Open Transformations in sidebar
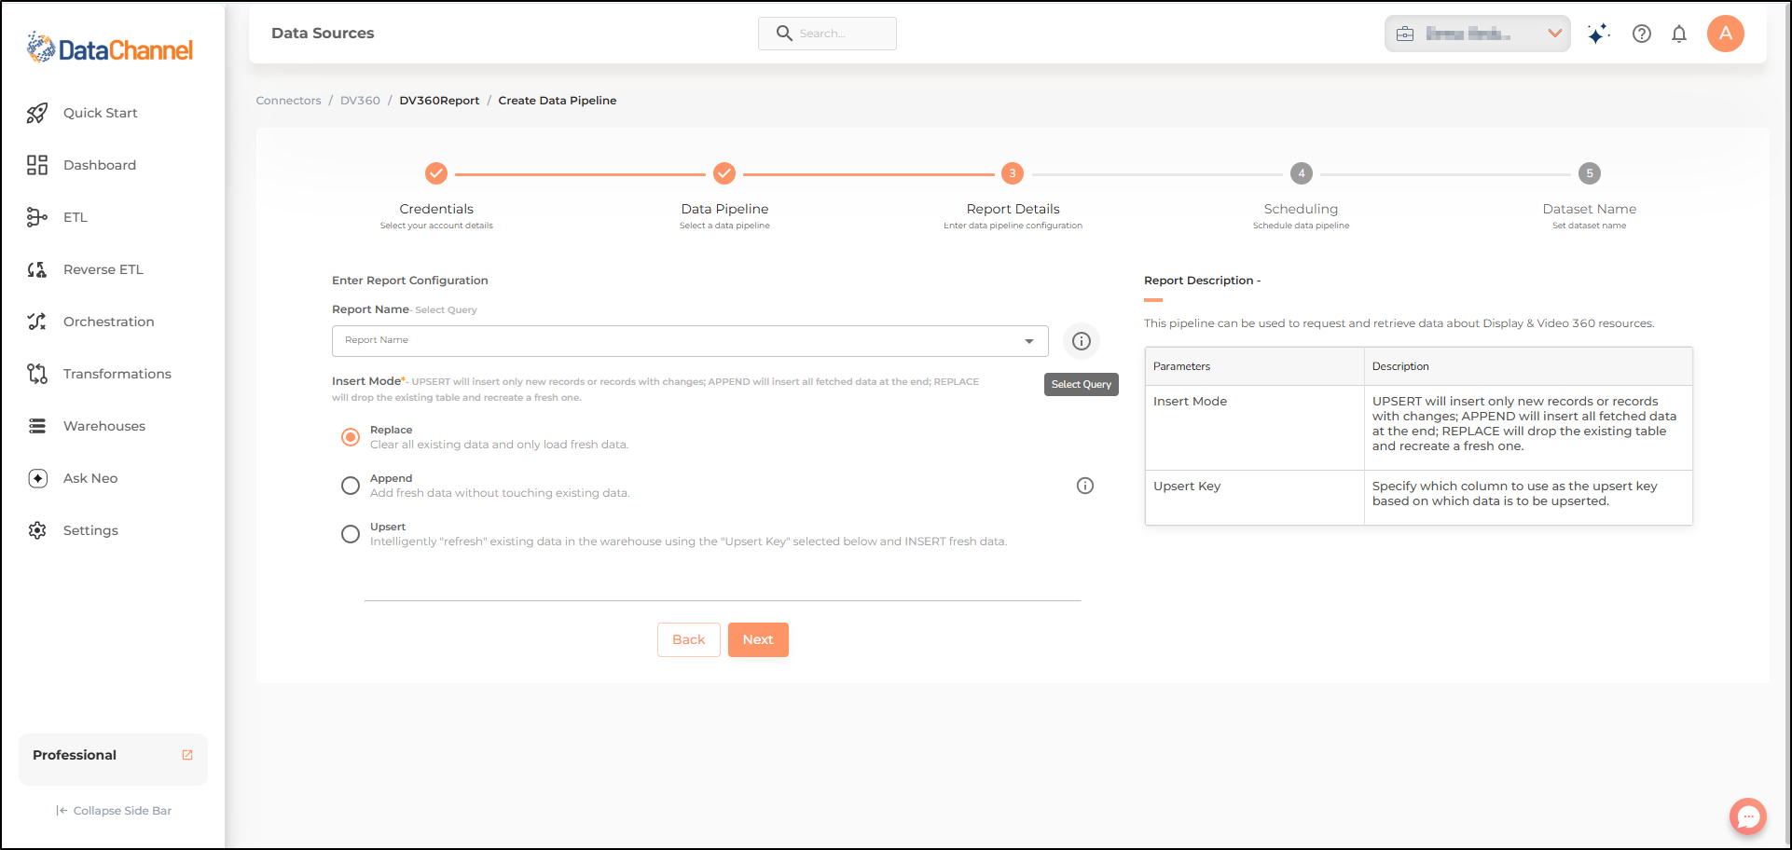 117,374
